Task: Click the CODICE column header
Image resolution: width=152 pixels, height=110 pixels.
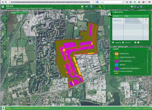Action: click(x=118, y=16)
